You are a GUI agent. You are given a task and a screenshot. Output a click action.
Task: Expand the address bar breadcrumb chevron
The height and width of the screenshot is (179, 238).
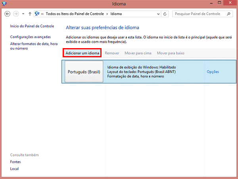(x=42, y=14)
